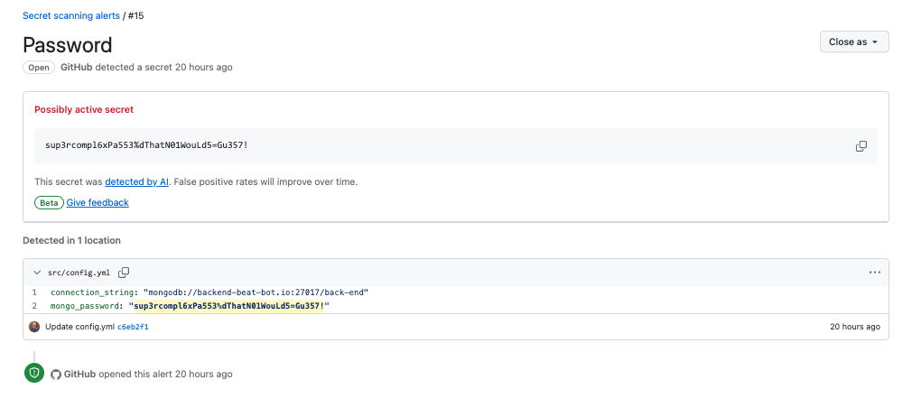Image resolution: width=921 pixels, height=408 pixels.
Task: Open the Update config.yml commit message
Action: pyautogui.click(x=79, y=327)
